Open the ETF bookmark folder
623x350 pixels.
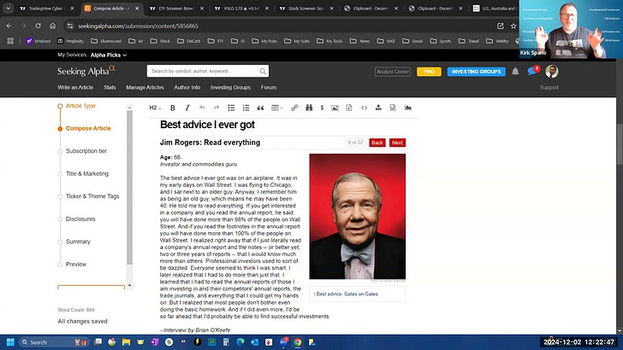pyautogui.click(x=216, y=41)
